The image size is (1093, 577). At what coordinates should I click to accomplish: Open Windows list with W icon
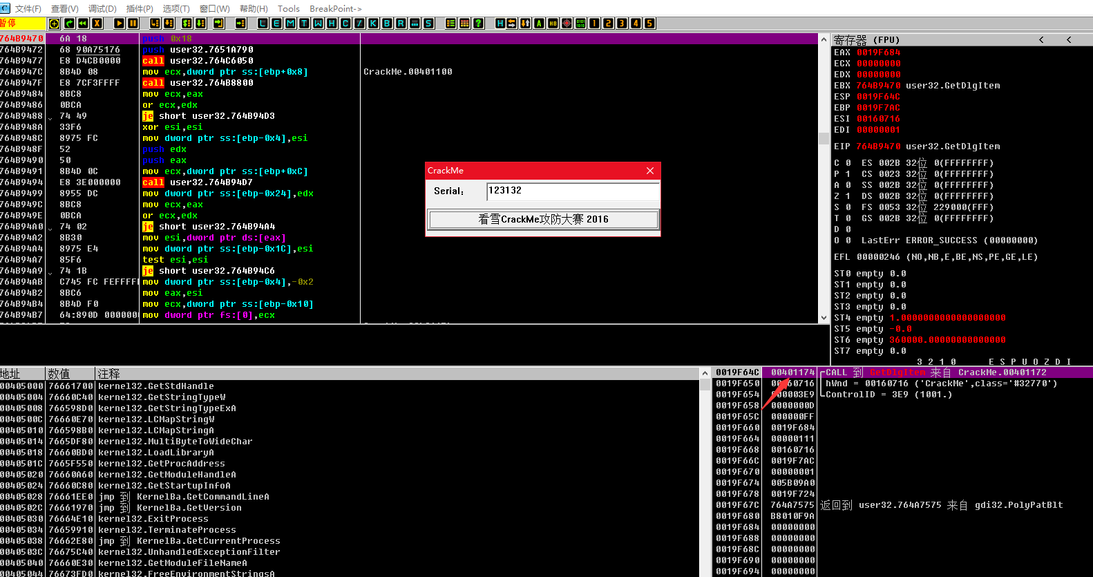coord(318,23)
